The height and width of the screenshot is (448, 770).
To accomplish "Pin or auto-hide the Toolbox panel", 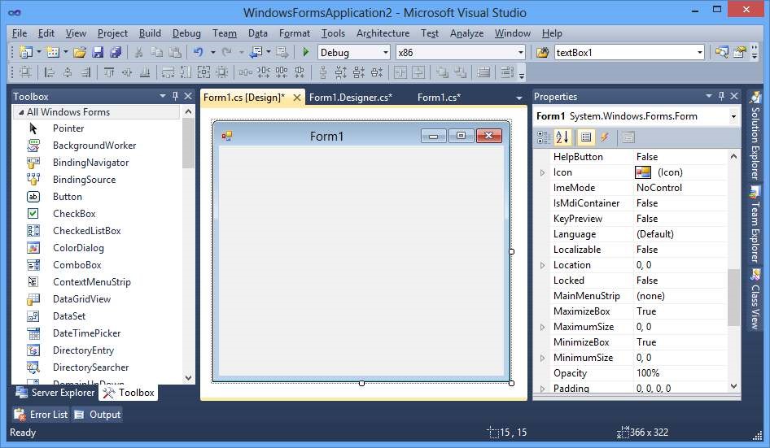I will coord(175,97).
